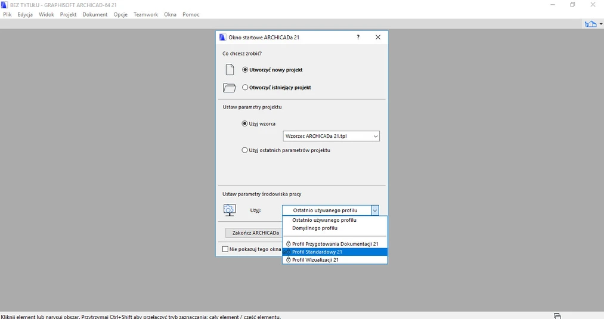Click lock icon beside Profil Przygotowania Dokumentacji
Viewport: 604px width, 319px height.
click(x=288, y=244)
